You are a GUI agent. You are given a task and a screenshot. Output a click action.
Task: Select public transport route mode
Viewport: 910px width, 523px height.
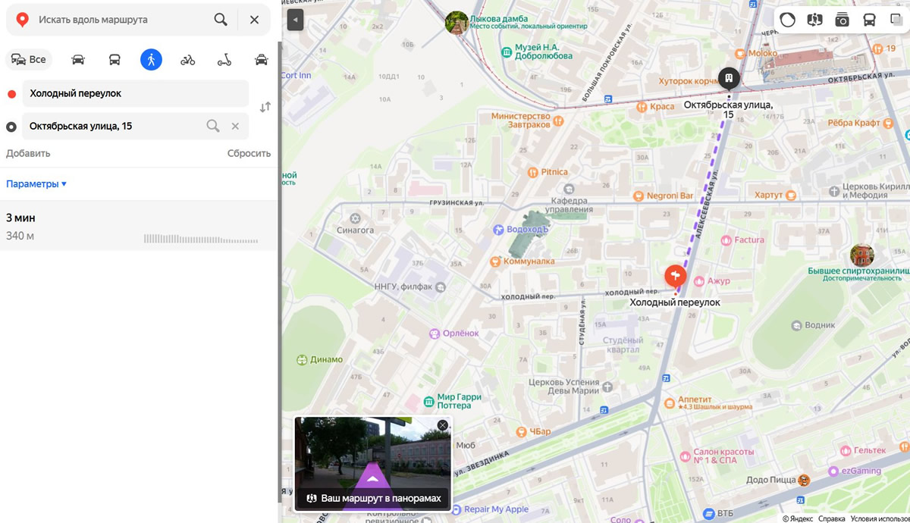pos(115,60)
